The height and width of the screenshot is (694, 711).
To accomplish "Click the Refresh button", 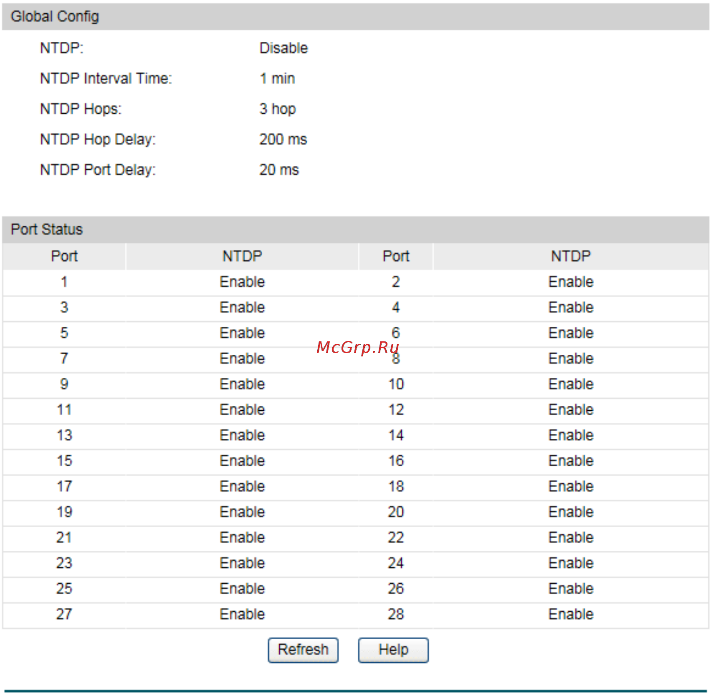I will click(x=303, y=650).
